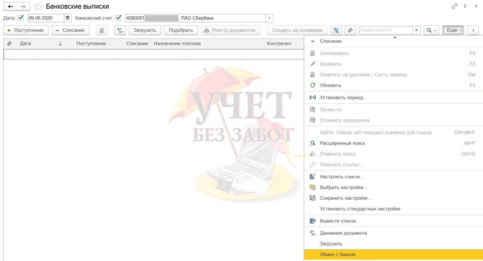
Task: Collapse the side panel with the chevron button
Action: pos(473,30)
